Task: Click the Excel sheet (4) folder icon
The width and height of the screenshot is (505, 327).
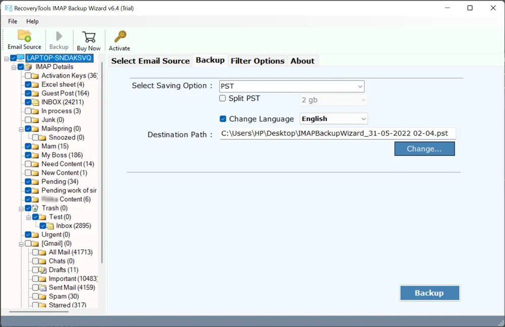Action: coord(35,85)
